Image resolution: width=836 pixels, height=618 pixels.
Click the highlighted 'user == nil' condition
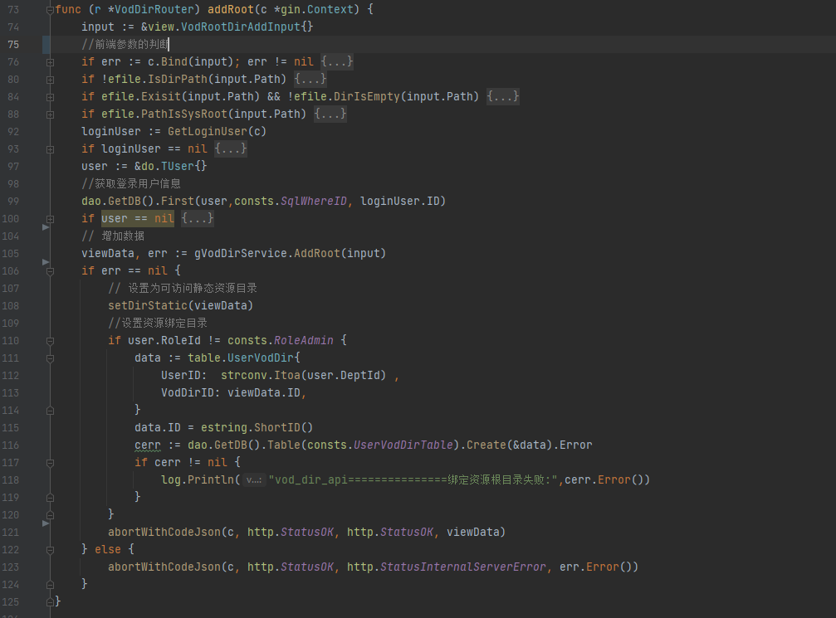138,218
